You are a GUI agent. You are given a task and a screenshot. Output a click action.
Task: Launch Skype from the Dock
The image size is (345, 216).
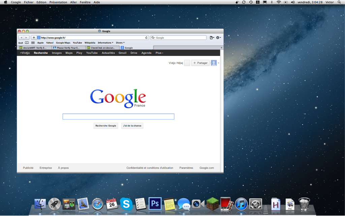click(x=126, y=204)
